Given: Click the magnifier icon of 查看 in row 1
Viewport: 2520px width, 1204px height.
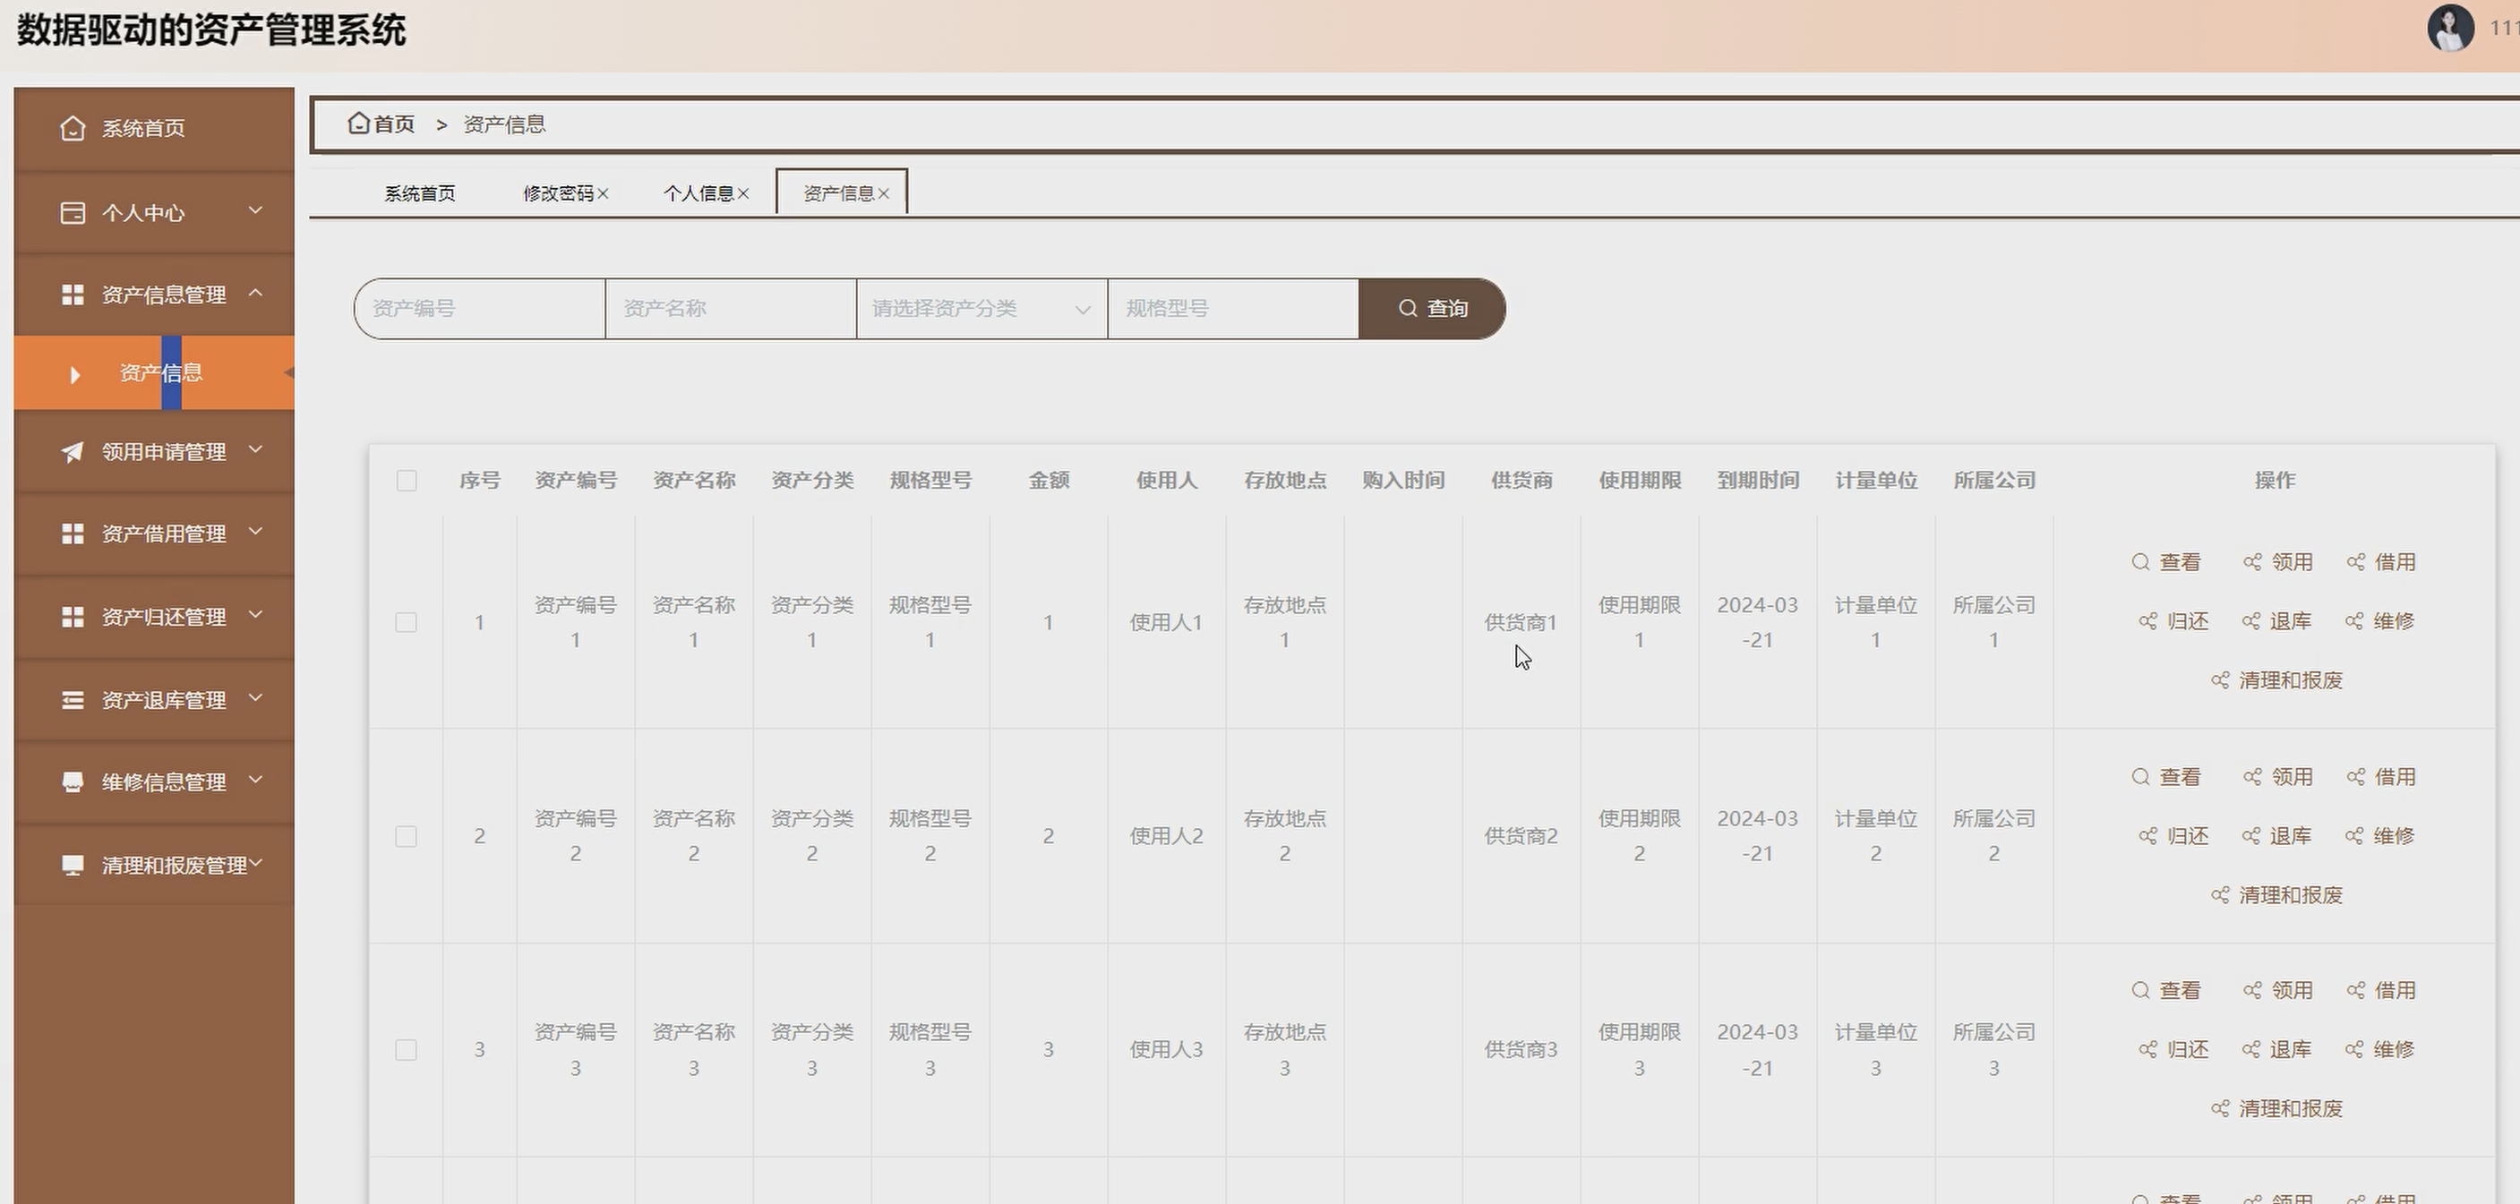Looking at the screenshot, I should [2140, 562].
